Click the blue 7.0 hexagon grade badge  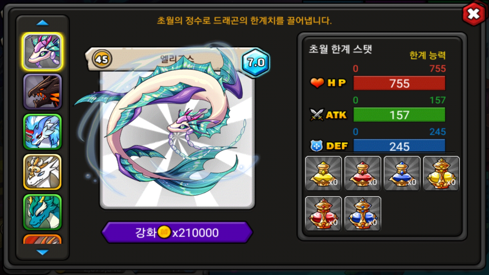pos(255,62)
